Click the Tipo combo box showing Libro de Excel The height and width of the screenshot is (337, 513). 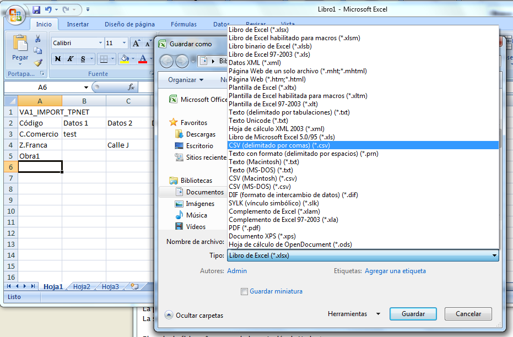click(363, 256)
